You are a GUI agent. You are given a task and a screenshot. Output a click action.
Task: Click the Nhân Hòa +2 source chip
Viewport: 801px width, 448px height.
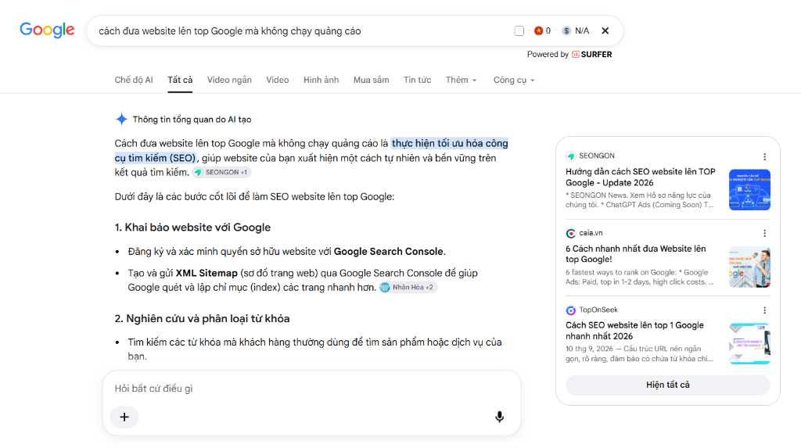[408, 287]
